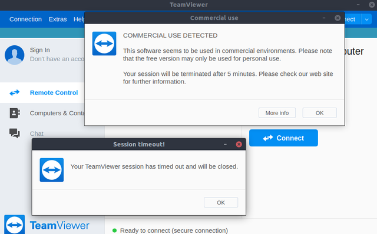Click the TeamViewer brand logo in the sidebar
This screenshot has width=377, height=234.
(14, 225)
